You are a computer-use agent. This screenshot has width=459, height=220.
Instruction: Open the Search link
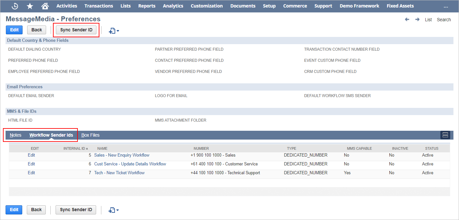click(444, 20)
